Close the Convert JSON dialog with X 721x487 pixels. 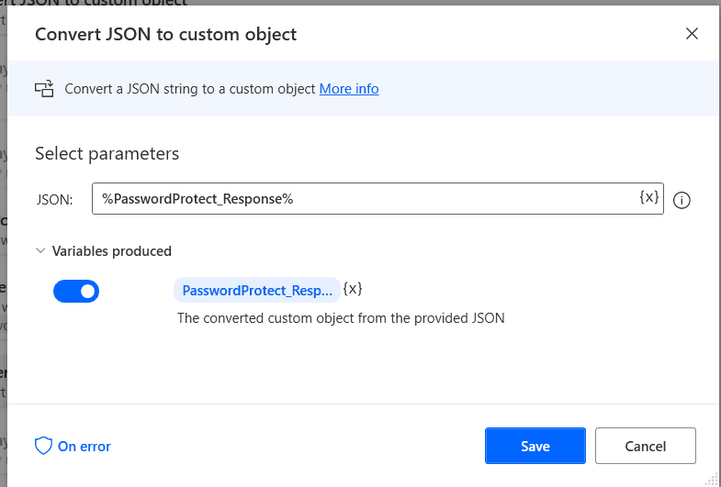[x=693, y=35]
